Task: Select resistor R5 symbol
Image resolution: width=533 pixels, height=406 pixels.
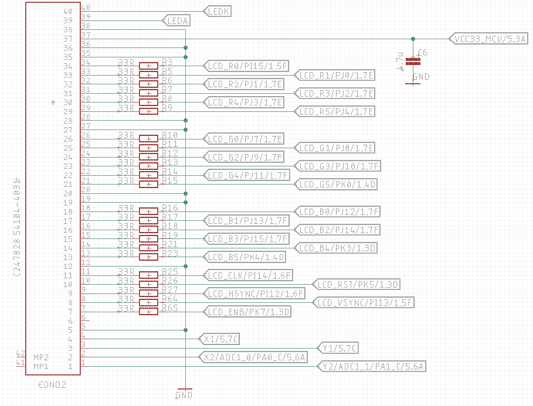Action: pos(148,75)
